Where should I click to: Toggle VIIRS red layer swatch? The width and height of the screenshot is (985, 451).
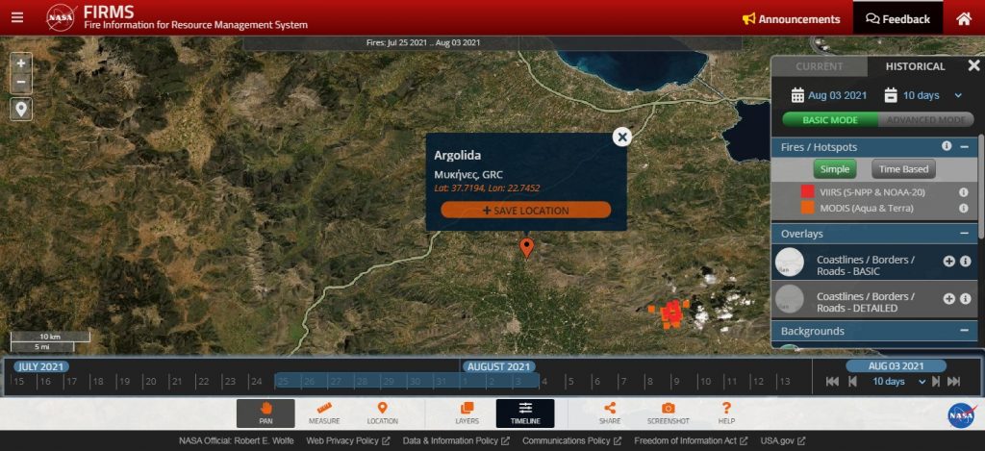(x=807, y=192)
